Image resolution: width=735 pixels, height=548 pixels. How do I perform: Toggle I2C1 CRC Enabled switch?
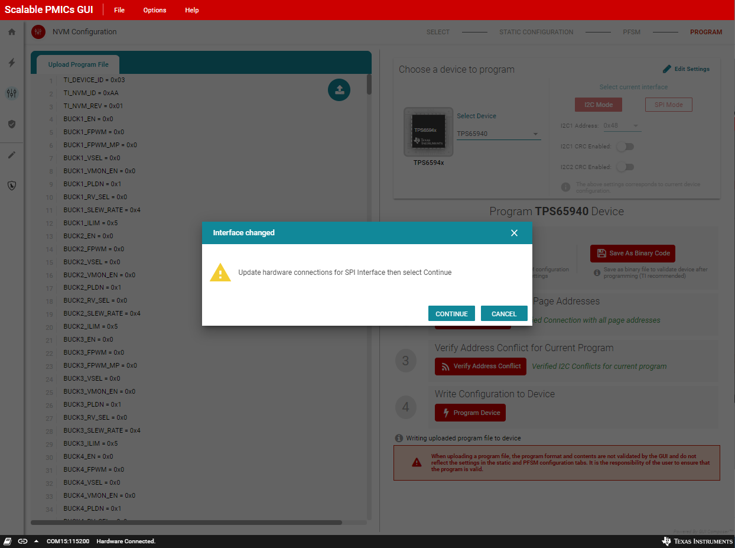click(x=625, y=147)
